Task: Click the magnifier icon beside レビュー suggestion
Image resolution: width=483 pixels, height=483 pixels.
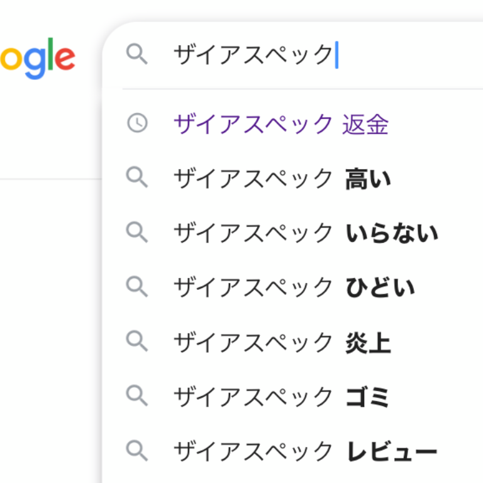Action: pyautogui.click(x=137, y=451)
